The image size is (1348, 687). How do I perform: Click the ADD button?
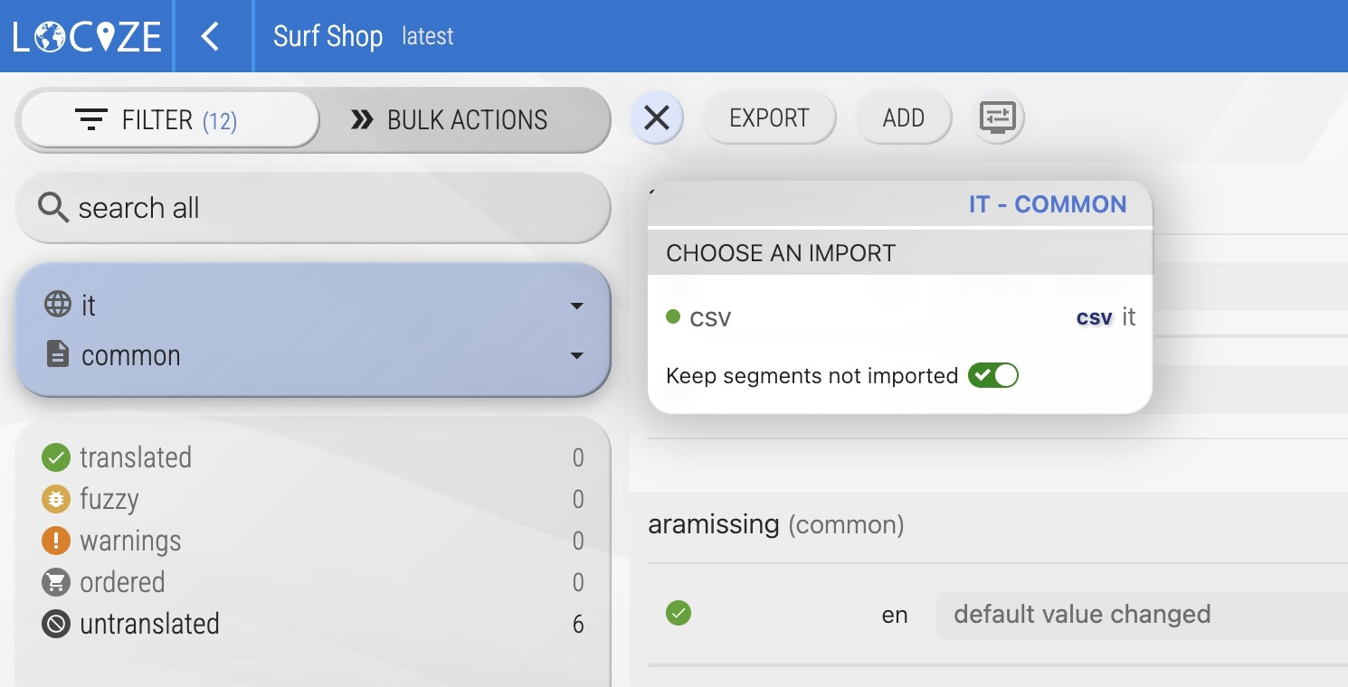click(x=903, y=118)
